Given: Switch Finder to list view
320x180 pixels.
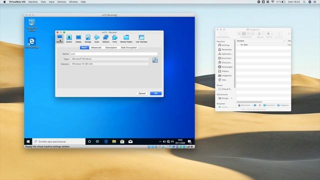Looking at the screenshot, I should pyautogui.click(x=243, y=33).
